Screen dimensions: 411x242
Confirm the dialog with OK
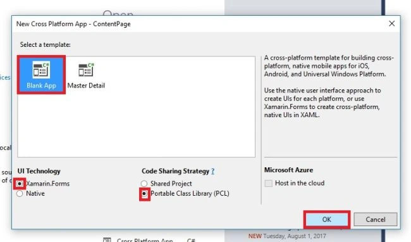(327, 219)
